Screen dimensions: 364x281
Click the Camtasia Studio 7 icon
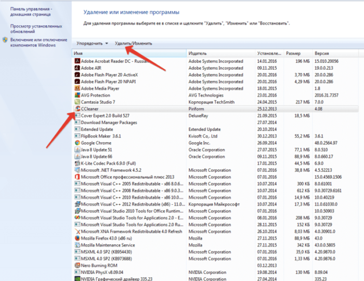[77, 102]
